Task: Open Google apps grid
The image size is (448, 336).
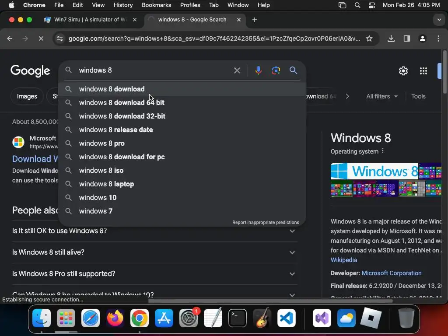Action: pos(423,71)
